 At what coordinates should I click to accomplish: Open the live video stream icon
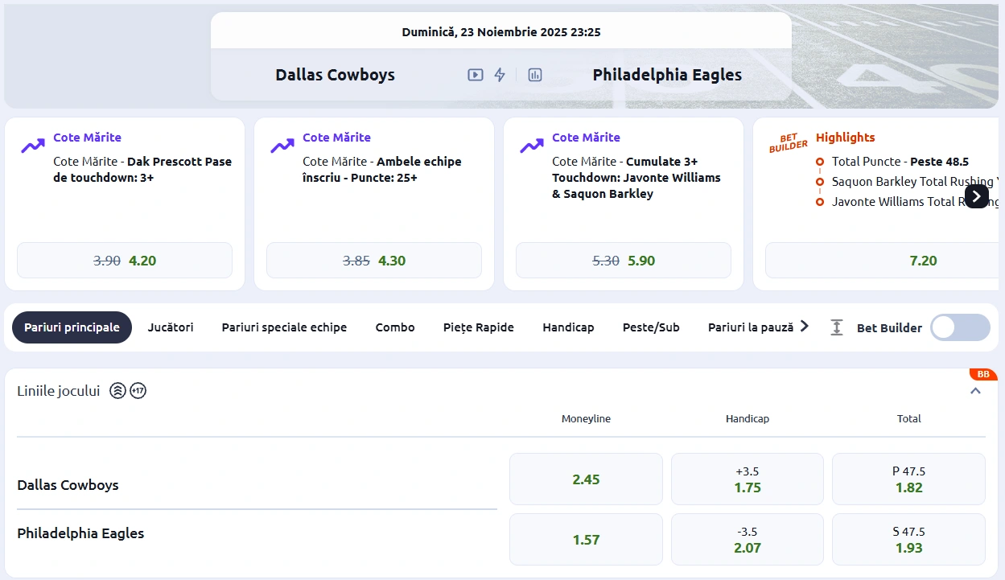coord(476,75)
